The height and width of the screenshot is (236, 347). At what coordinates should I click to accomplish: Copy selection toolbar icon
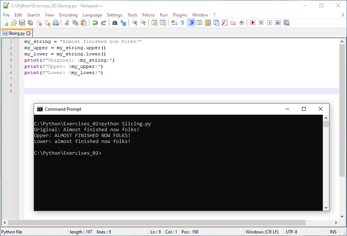(75, 23)
